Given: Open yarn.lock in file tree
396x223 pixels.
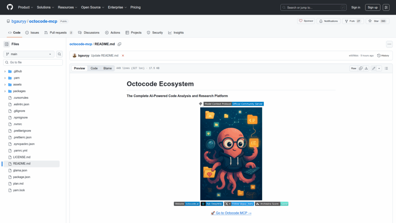Looking at the screenshot, I should 19,190.
